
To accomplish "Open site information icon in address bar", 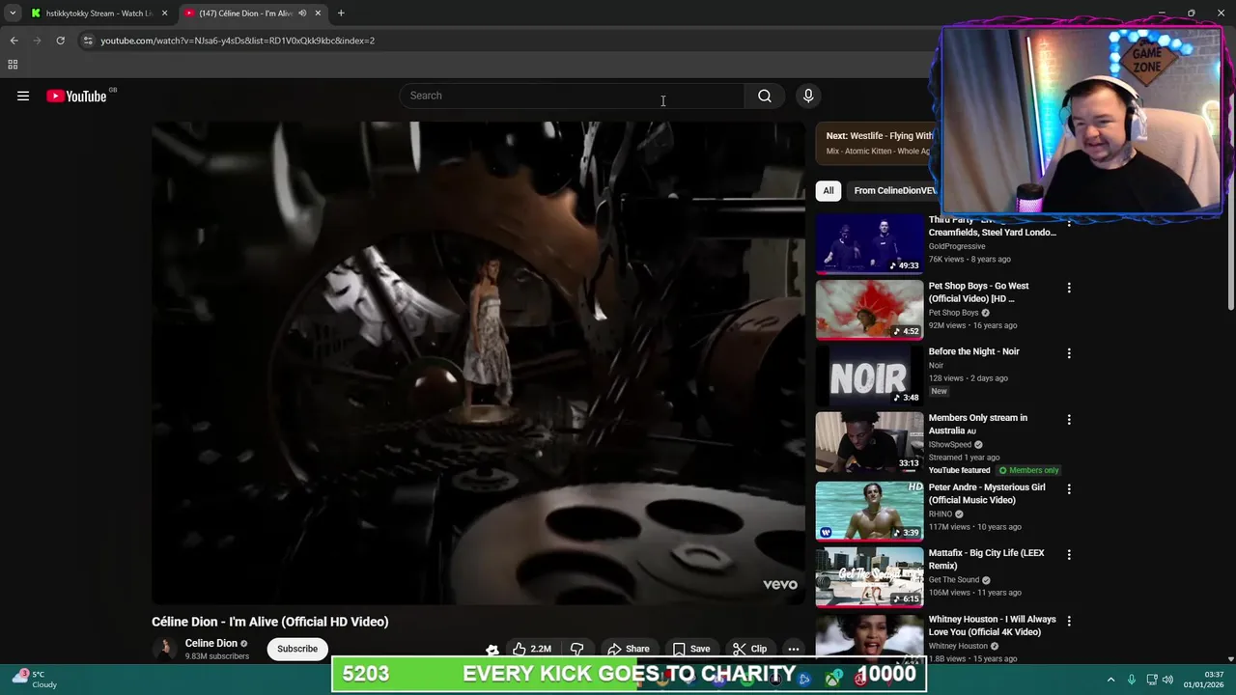I will (x=87, y=41).
